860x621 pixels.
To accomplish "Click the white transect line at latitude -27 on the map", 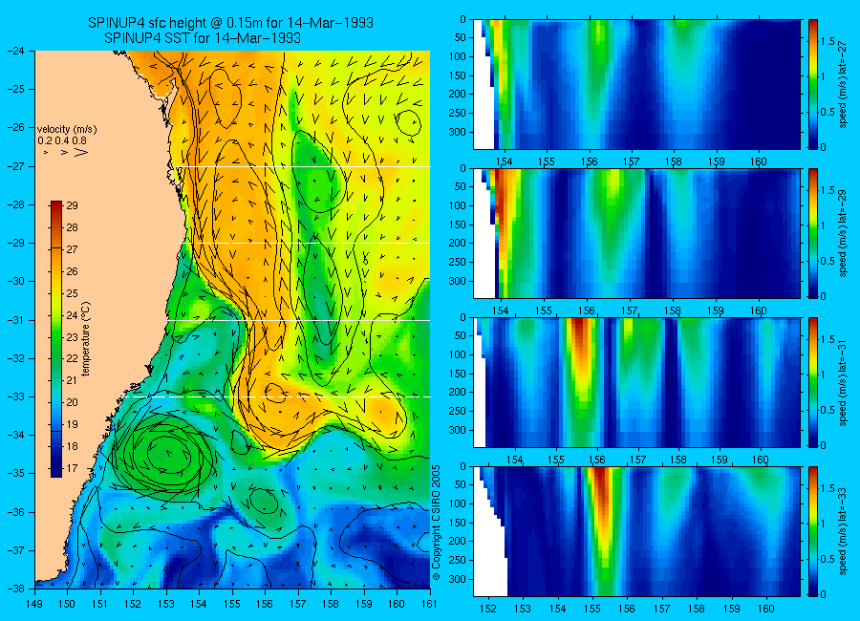I will [x=301, y=167].
